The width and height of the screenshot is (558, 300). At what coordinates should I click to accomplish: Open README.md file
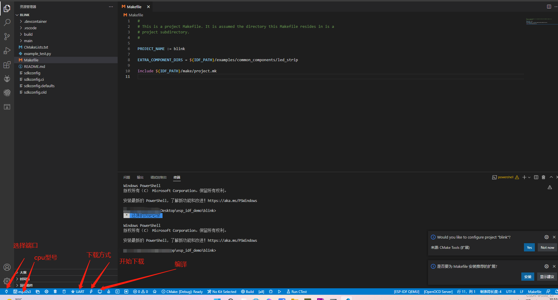click(34, 66)
